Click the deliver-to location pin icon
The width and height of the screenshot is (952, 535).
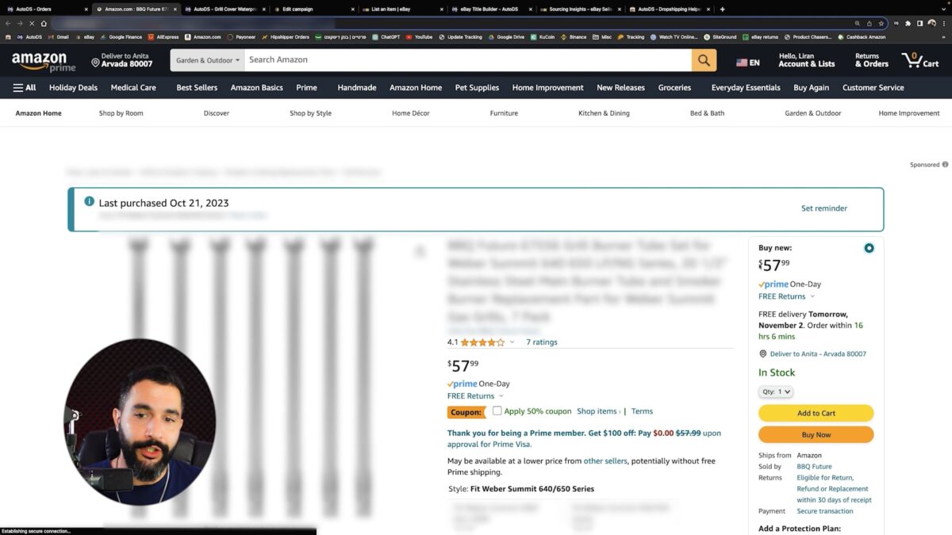coord(95,62)
